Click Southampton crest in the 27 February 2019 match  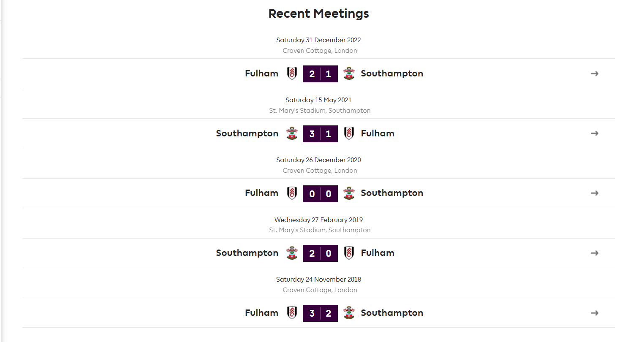pos(292,253)
